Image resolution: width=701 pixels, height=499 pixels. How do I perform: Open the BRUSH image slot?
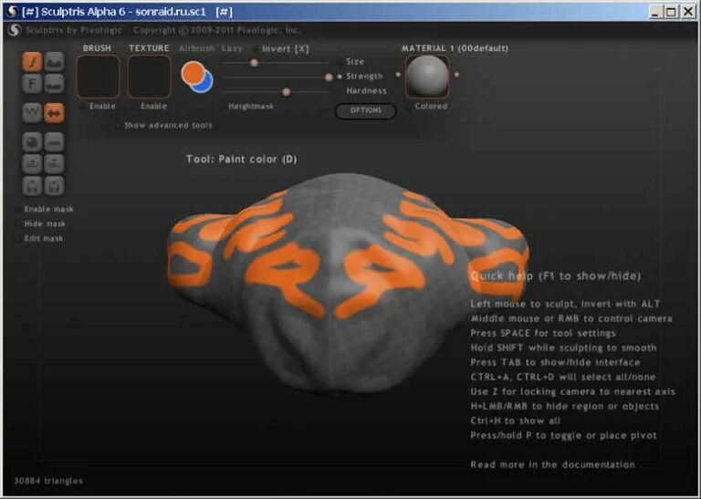click(x=98, y=77)
